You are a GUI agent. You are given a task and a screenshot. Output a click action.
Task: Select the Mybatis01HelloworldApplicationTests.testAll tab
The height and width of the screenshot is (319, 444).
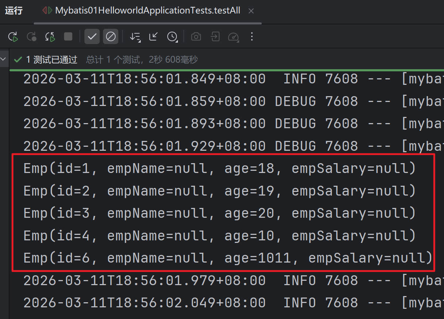tap(147, 11)
